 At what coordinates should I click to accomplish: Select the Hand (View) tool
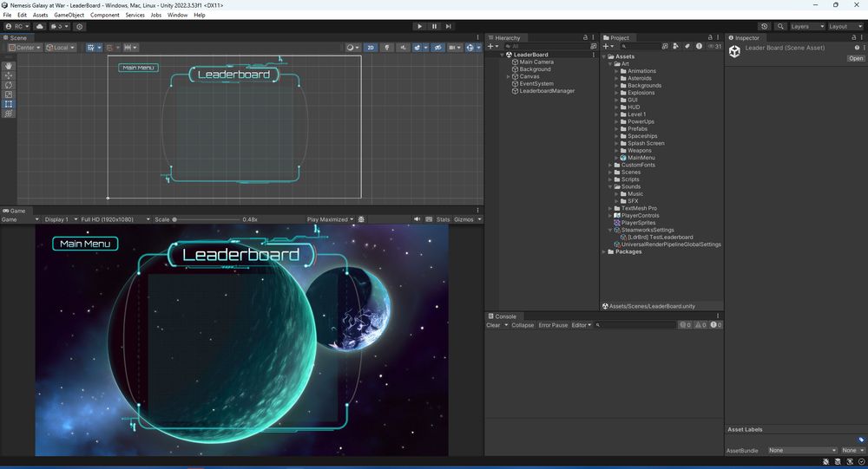pyautogui.click(x=9, y=66)
